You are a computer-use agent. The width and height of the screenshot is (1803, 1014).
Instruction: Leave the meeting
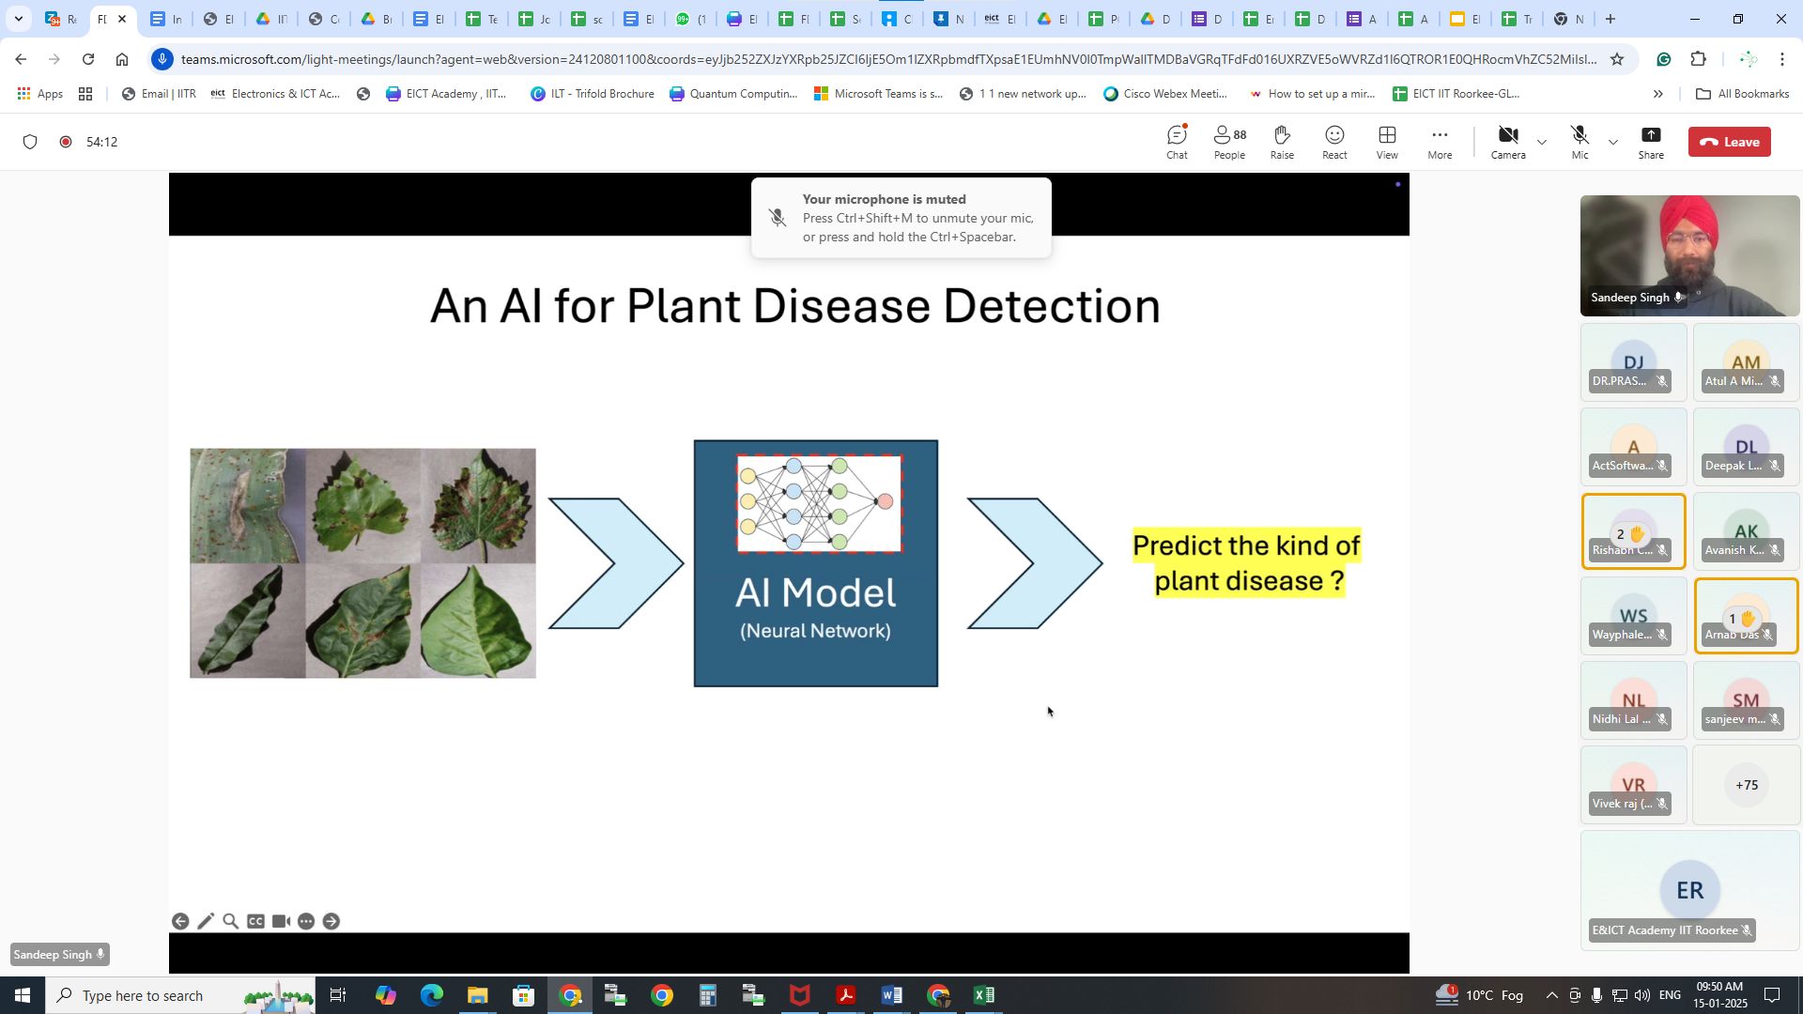1729,142
